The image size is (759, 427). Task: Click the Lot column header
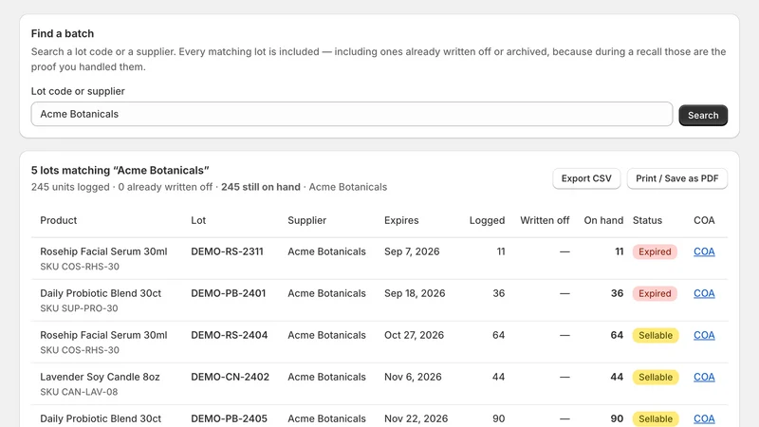pos(198,220)
